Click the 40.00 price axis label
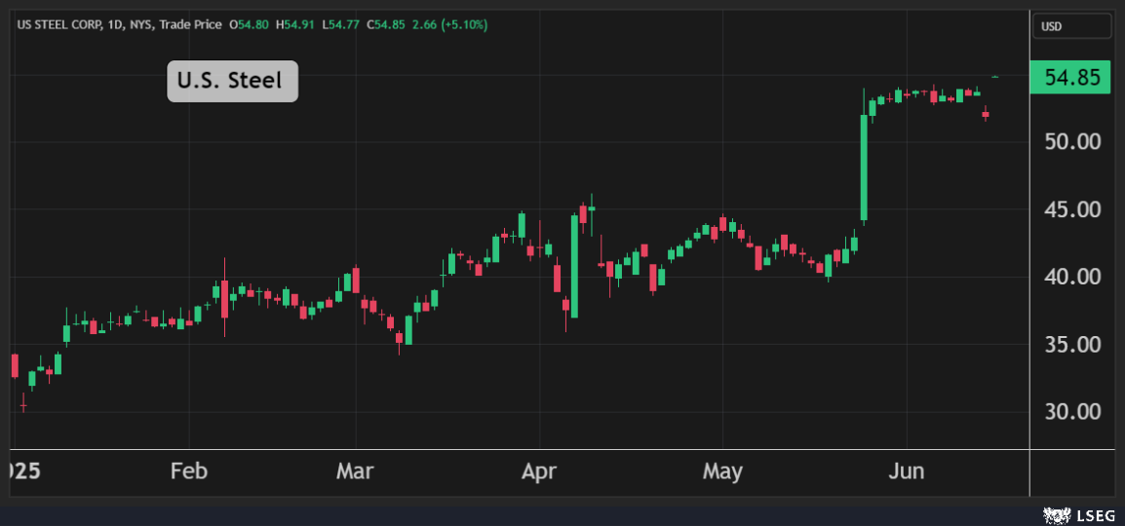The height and width of the screenshot is (526, 1125). [1072, 277]
